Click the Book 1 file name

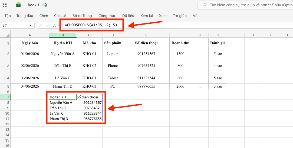pos(34,5)
